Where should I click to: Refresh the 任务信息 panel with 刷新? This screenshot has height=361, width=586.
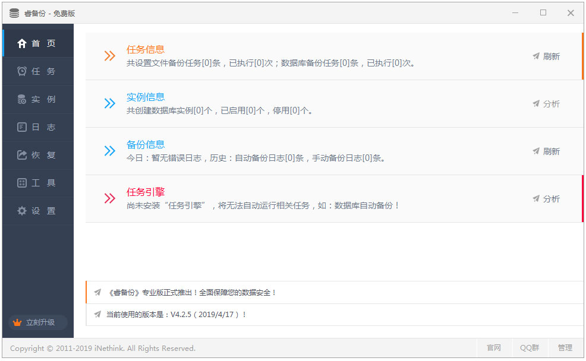tap(546, 56)
